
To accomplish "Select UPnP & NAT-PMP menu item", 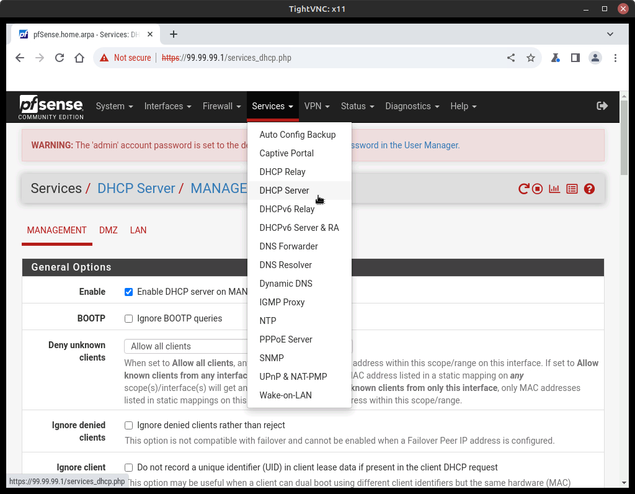I will point(300,377).
